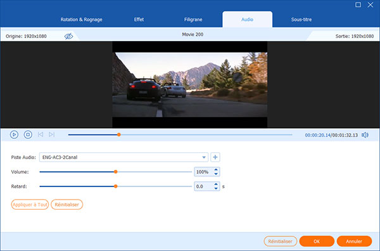Confirm with the OK button

[x=317, y=241]
